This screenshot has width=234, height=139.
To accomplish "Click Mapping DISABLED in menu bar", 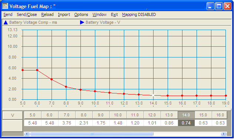I will 139,14.
